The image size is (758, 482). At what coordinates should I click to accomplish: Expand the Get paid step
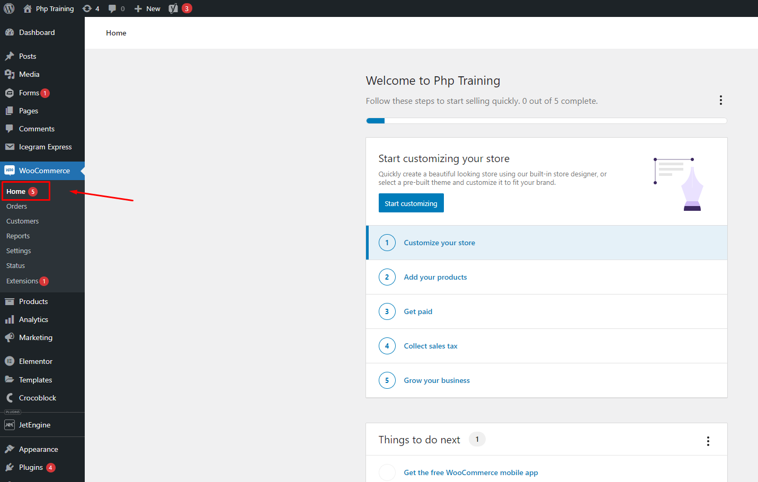pos(418,311)
